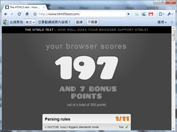Screen dimensions: 177x132
Task: Click the green checkmark next to Yes
Action: [127, 127]
